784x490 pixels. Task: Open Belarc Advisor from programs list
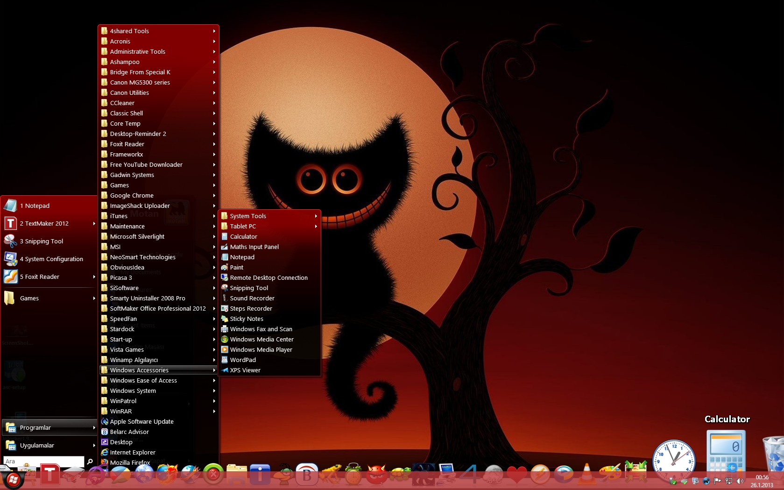[159, 432]
